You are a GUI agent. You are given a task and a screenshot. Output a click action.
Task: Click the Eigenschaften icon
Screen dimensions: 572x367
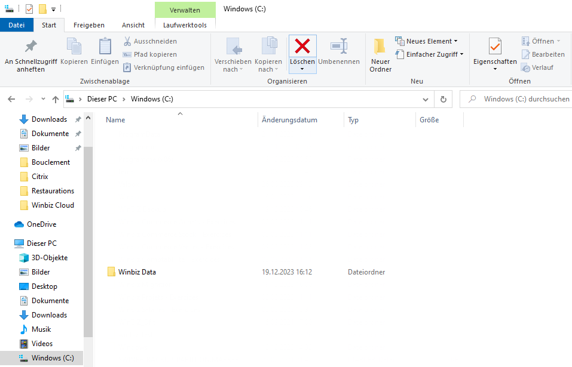pyautogui.click(x=495, y=47)
